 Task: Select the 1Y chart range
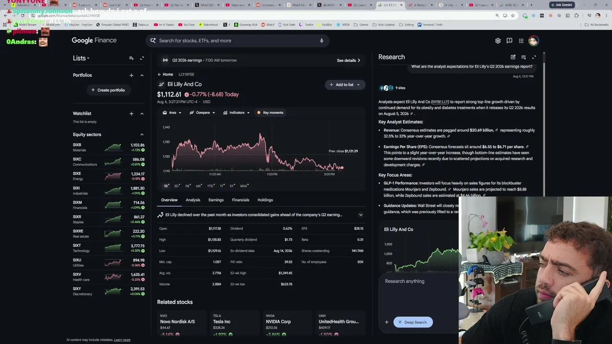tap(222, 186)
